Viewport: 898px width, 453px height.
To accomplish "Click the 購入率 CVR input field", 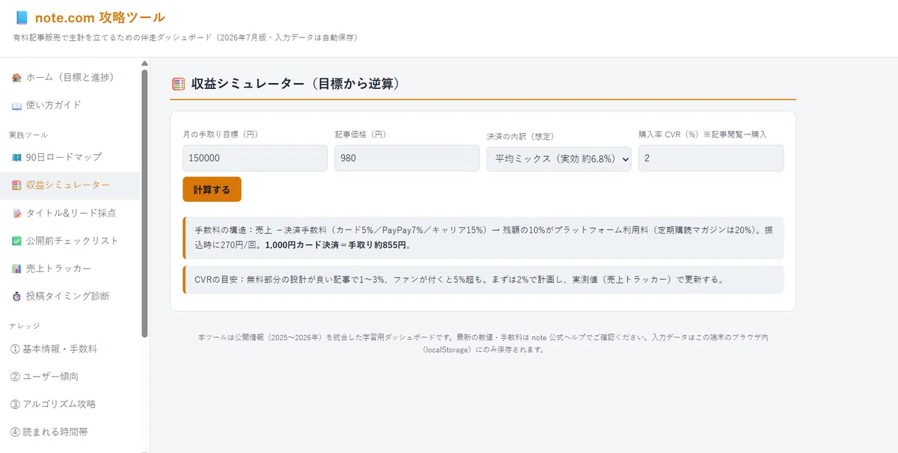I will [x=711, y=158].
